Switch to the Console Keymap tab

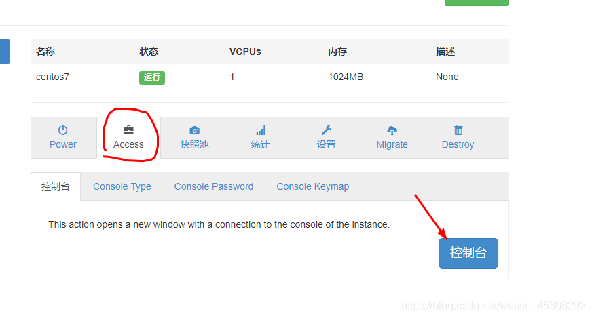click(x=312, y=186)
